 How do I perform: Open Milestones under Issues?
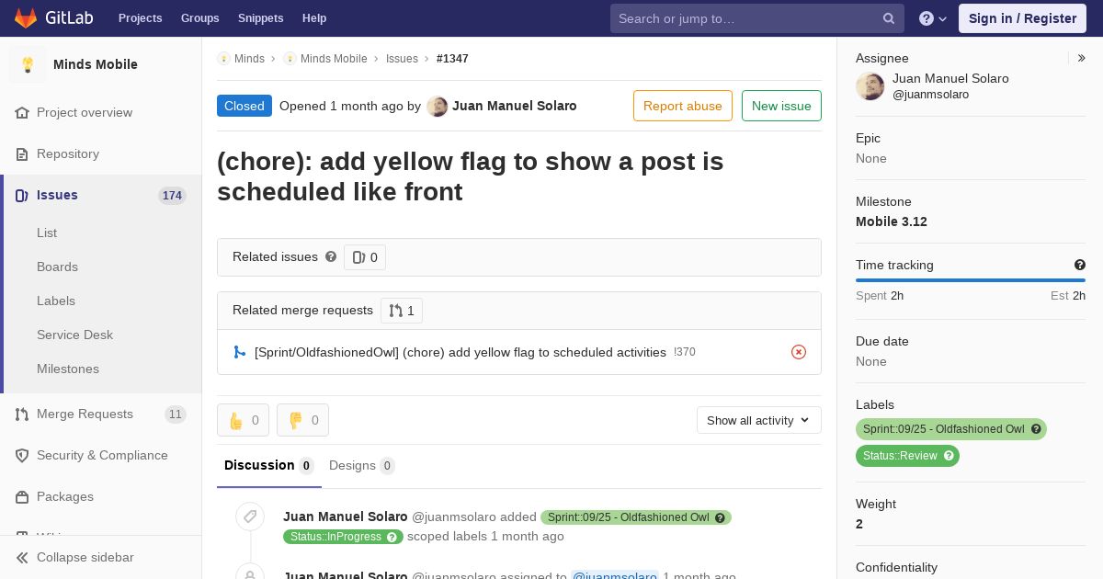pyautogui.click(x=68, y=369)
